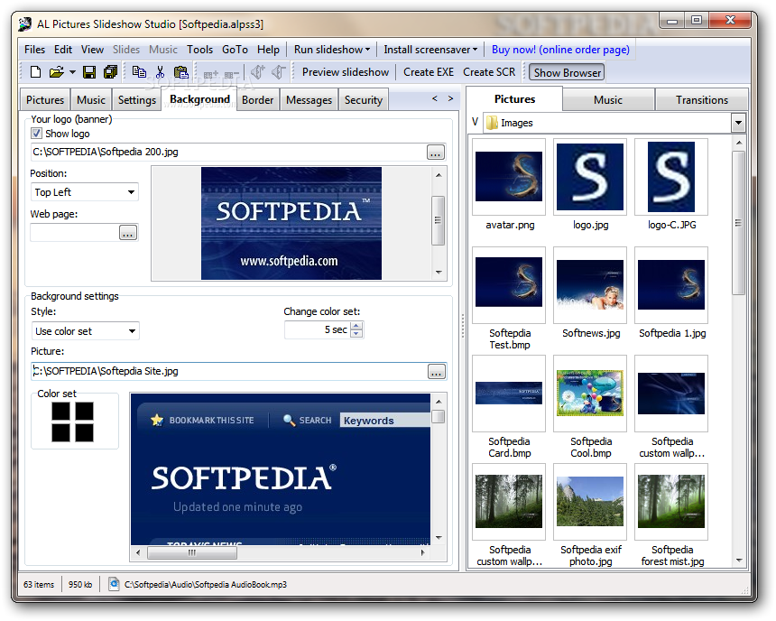
Task: Click the Add slide icon
Action: [211, 74]
